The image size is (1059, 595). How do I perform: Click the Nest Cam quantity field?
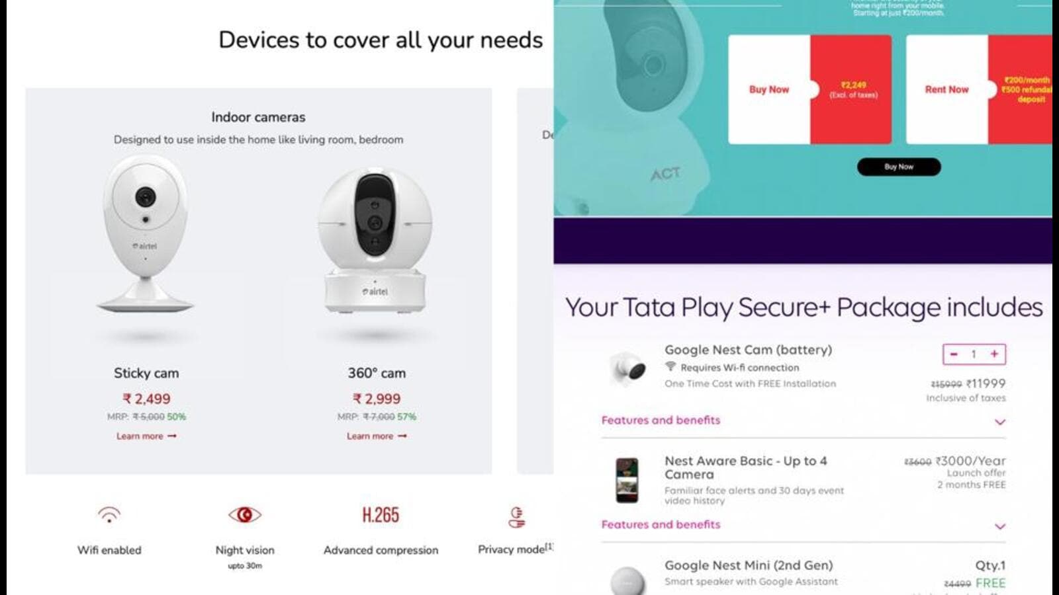point(974,354)
